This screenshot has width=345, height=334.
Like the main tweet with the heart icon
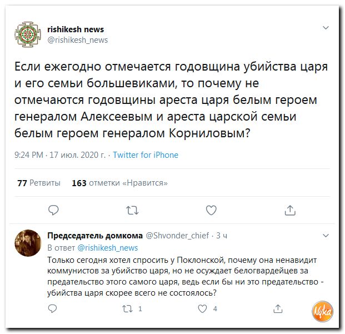click(211, 210)
